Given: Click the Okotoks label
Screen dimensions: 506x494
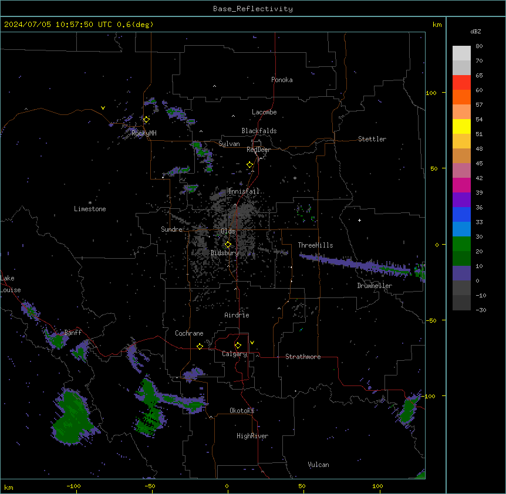Looking at the screenshot, I should [242, 411].
